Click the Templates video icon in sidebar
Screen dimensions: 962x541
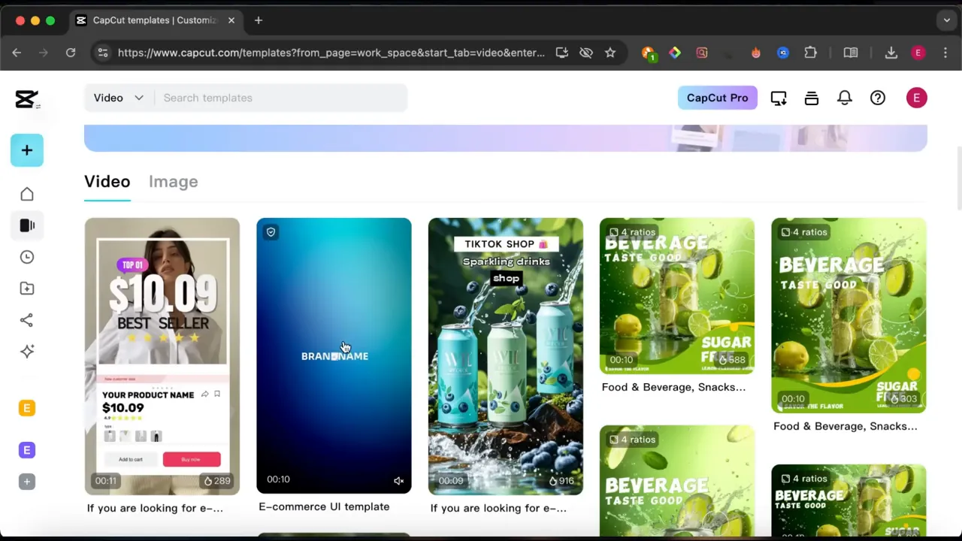(26, 225)
